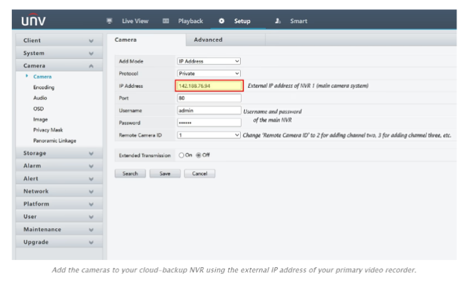Image resolution: width=475 pixels, height=289 pixels.
Task: Click the Playback film icon
Action: point(166,21)
